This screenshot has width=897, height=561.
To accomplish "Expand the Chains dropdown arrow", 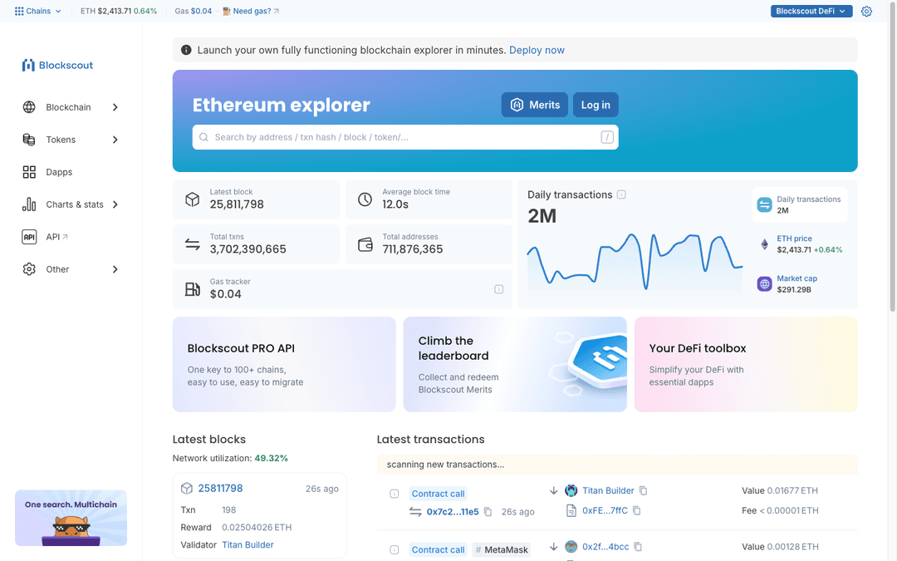I will click(x=58, y=11).
